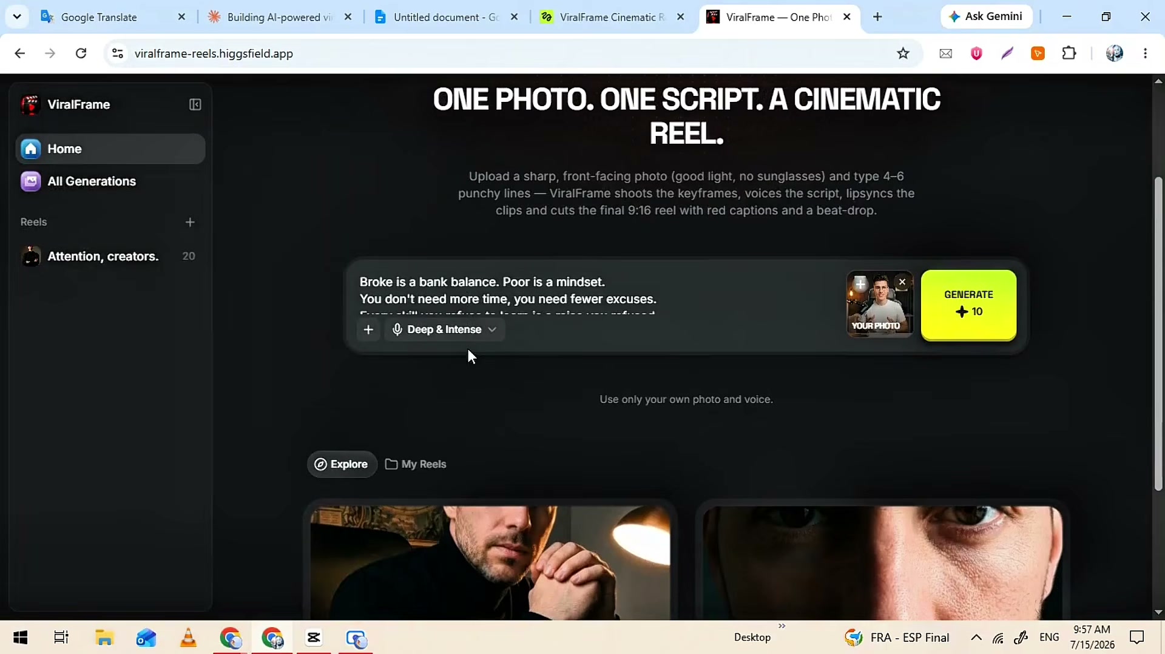
Task: Switch to Building AI-powered tab
Action: coord(279,17)
